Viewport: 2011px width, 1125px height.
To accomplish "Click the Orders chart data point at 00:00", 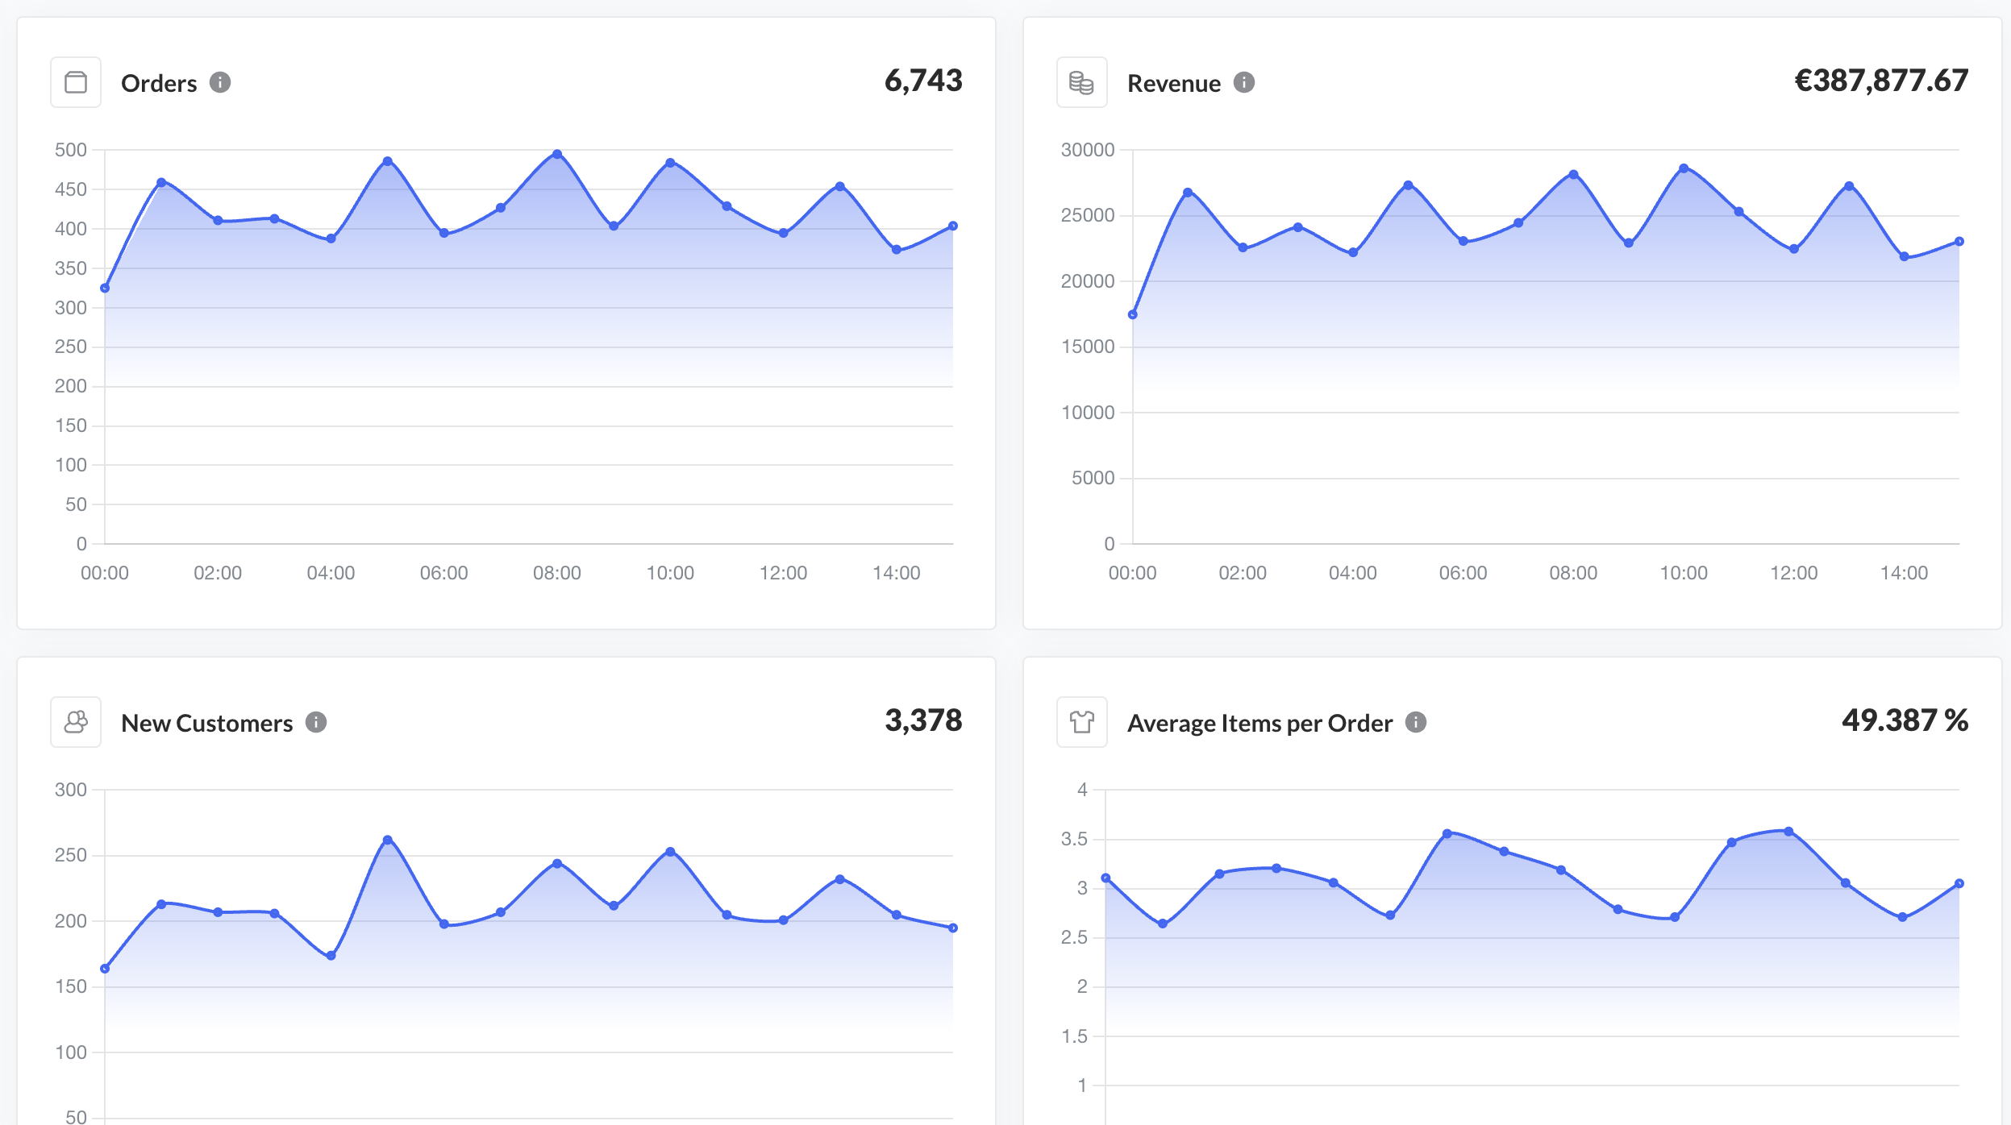I will tap(105, 288).
